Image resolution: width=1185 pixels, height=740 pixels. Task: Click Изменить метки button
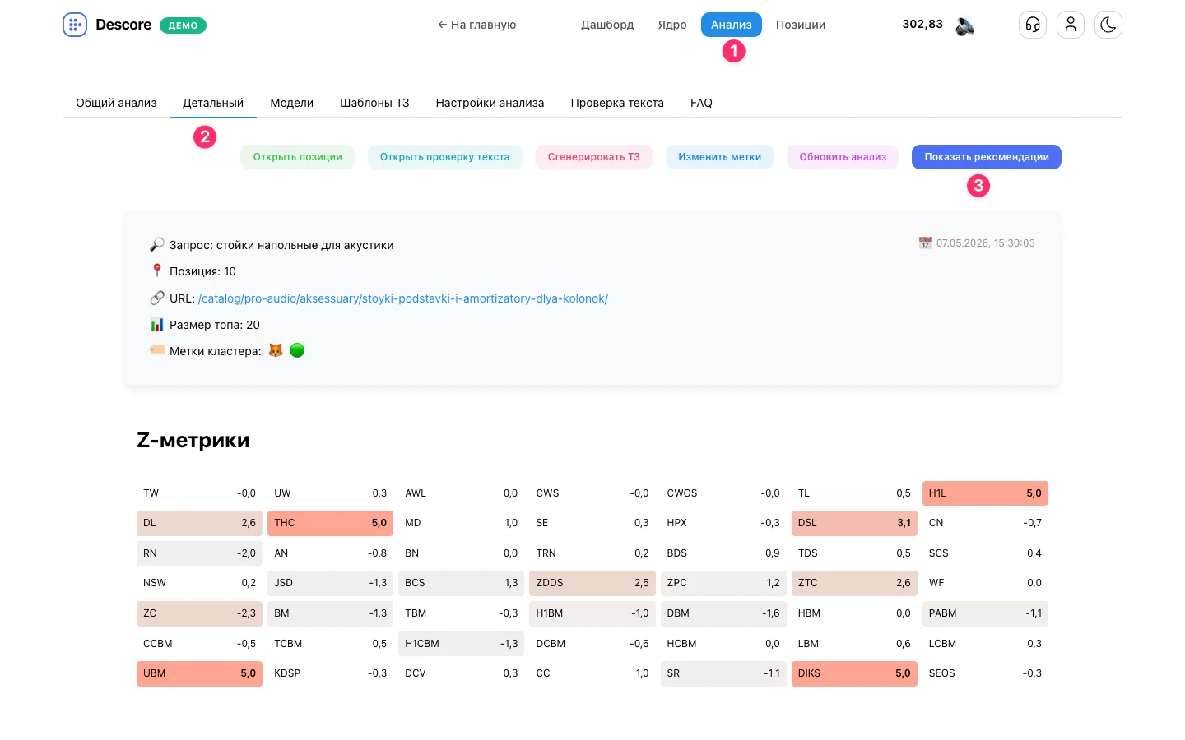tap(719, 157)
